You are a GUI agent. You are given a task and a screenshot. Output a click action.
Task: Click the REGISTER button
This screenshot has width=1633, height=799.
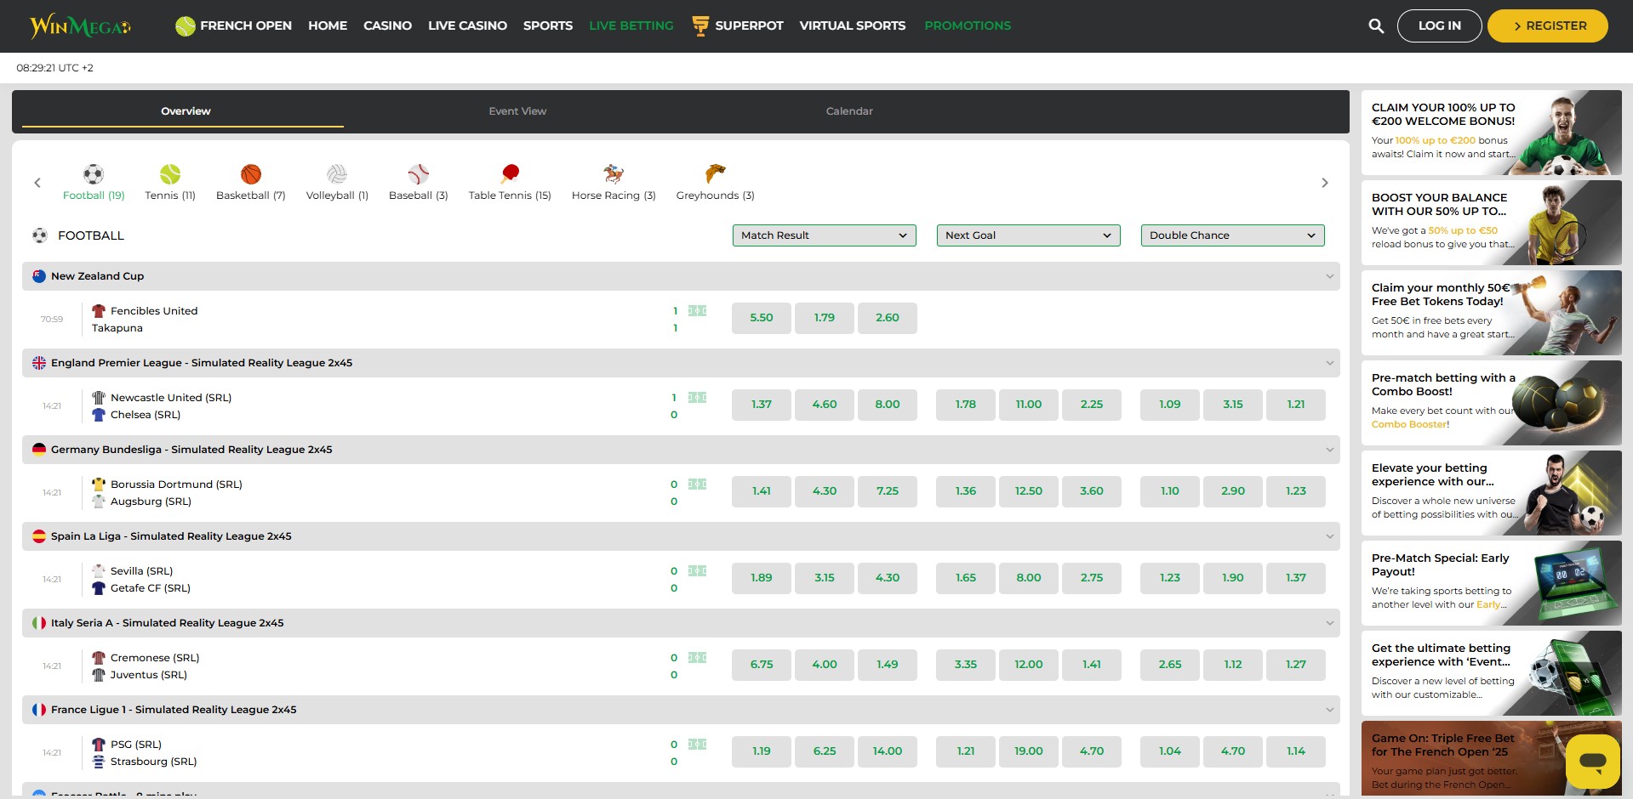coord(1548,26)
